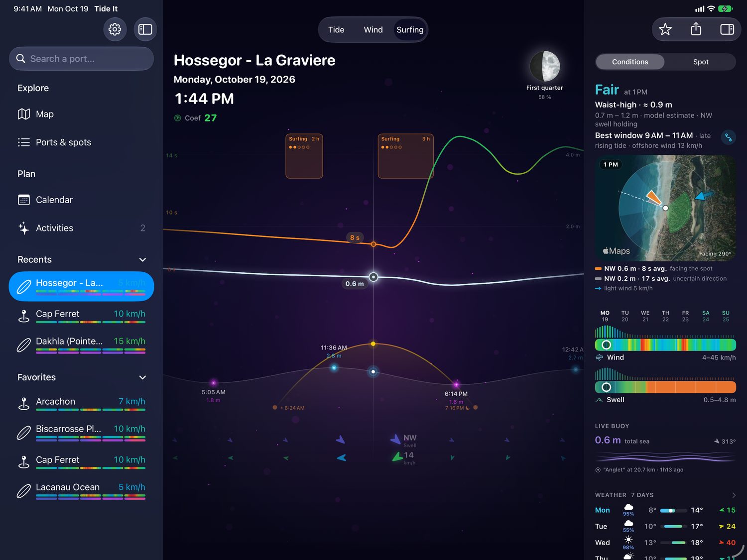The width and height of the screenshot is (747, 560).
Task: Click the 6:14 PM low tide marker
Action: (x=456, y=384)
